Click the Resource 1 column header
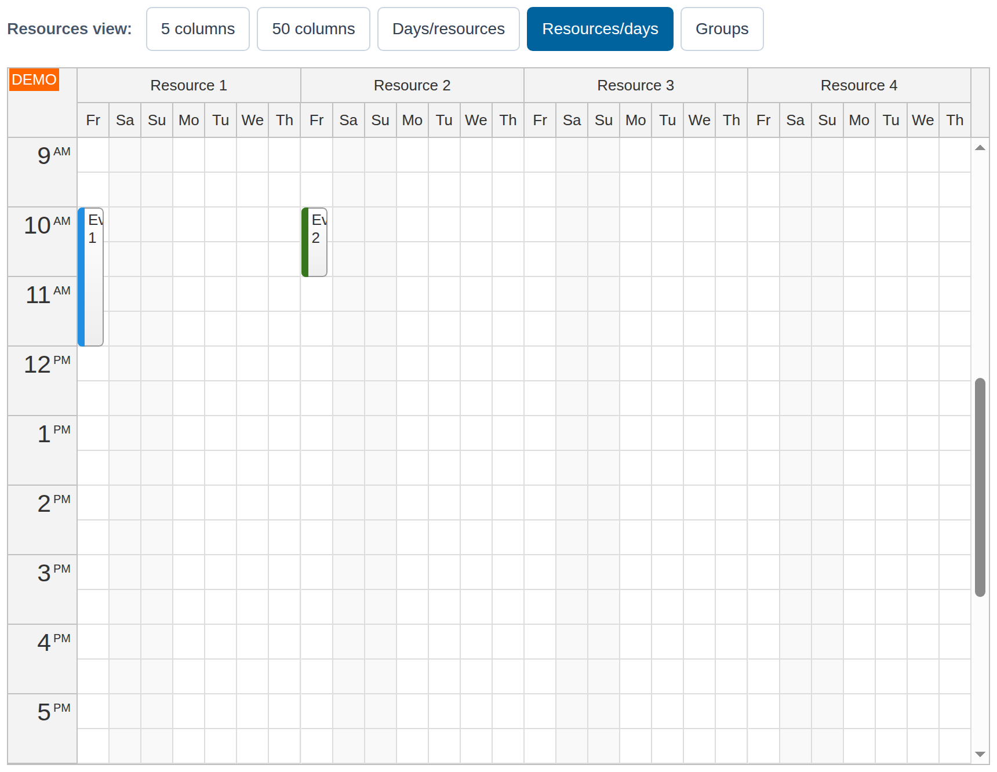Viewport: 997px width, 772px height. coord(189,85)
